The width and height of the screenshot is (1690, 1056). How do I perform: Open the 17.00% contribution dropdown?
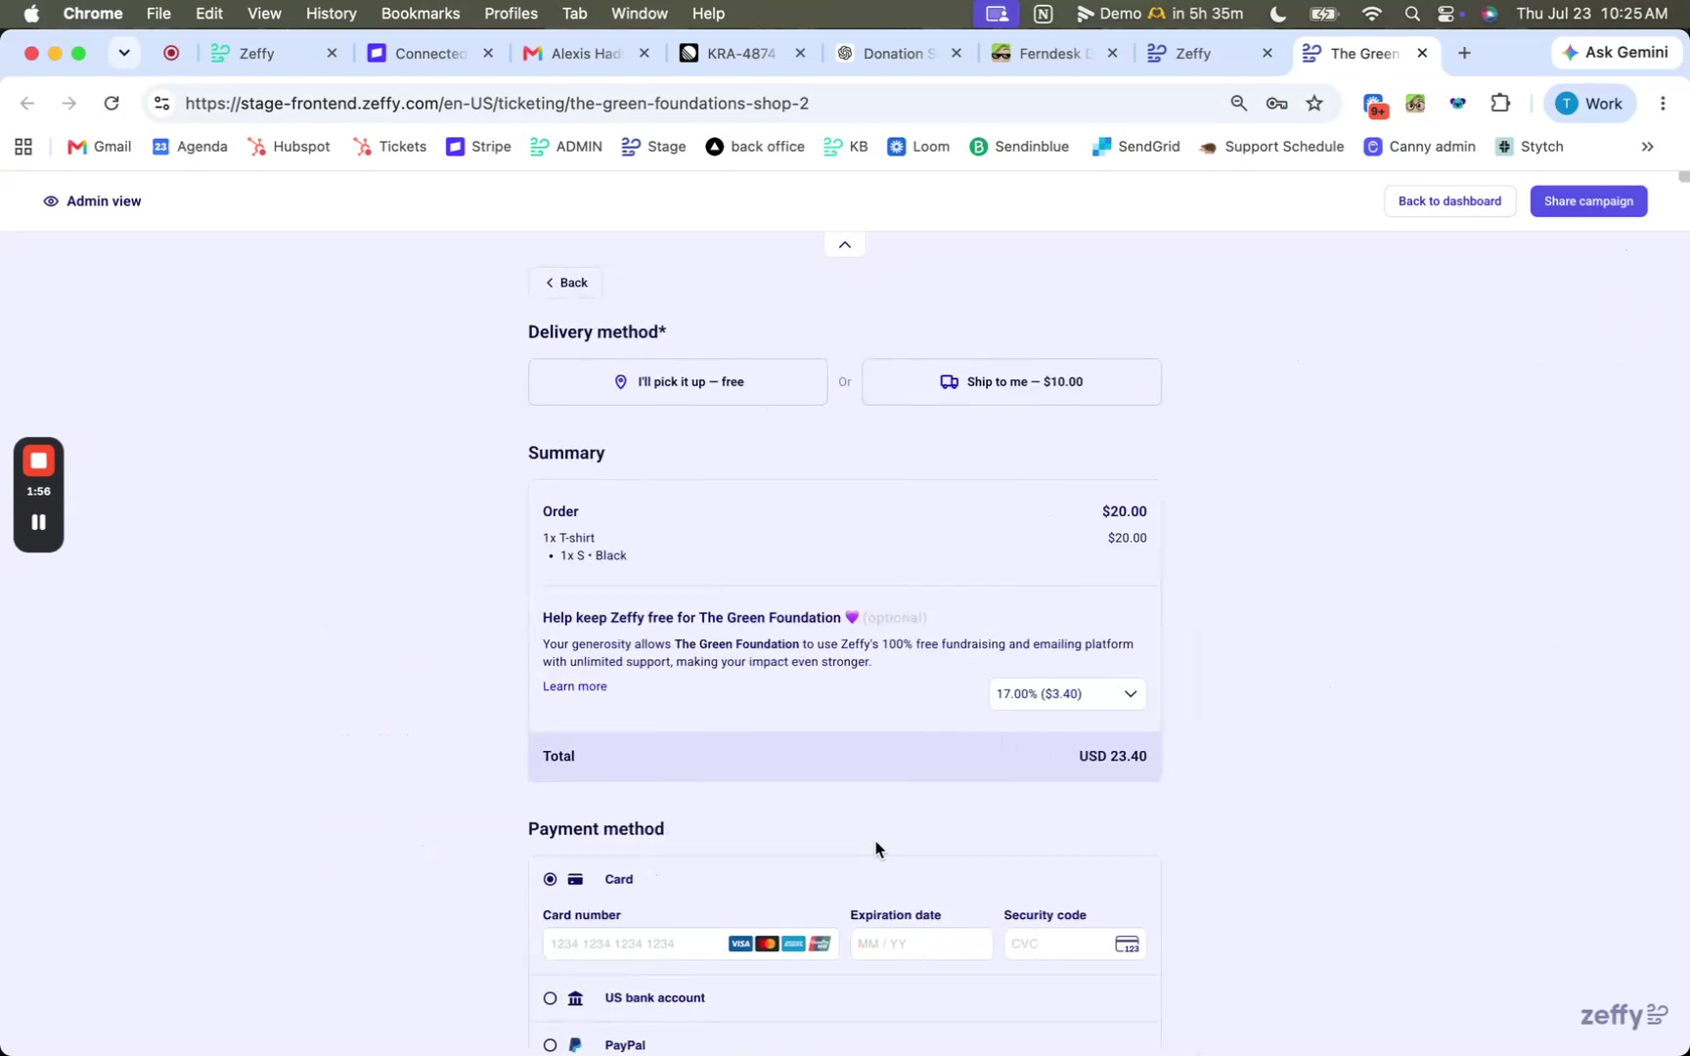coord(1067,694)
